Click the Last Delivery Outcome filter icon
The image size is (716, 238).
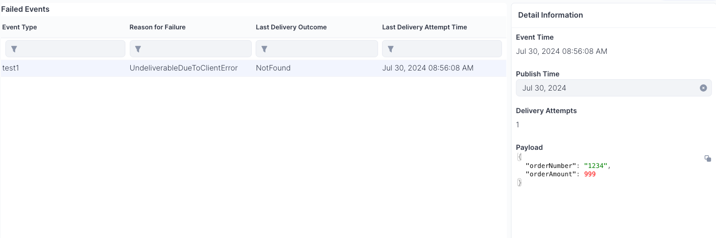pos(264,49)
